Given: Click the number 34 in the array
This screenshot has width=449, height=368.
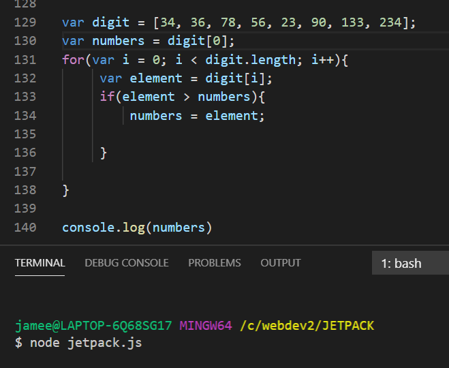Looking at the screenshot, I should pyautogui.click(x=168, y=22).
